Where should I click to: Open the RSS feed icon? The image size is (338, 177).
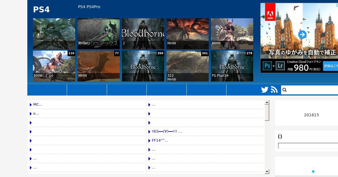pos(274,90)
